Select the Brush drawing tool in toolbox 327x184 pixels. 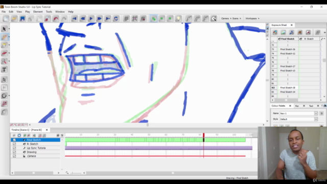[4, 37]
